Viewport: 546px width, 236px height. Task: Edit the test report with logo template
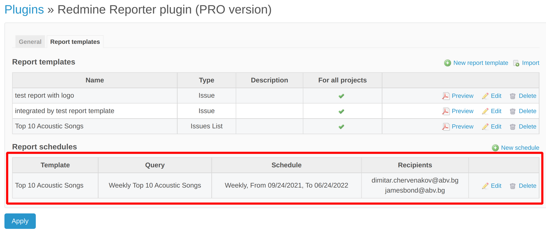(x=496, y=96)
